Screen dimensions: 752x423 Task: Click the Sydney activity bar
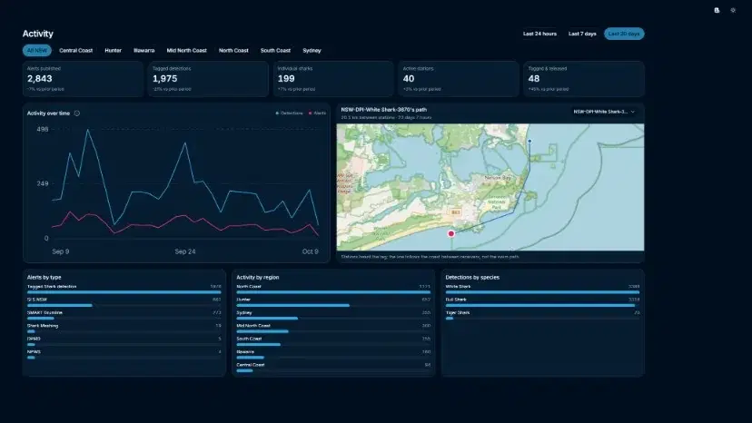pyautogui.click(x=267, y=318)
